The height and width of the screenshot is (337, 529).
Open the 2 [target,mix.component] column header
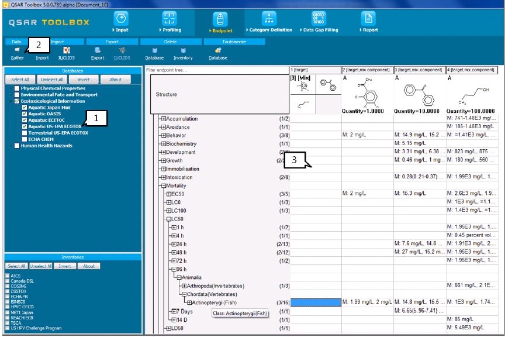[368, 70]
